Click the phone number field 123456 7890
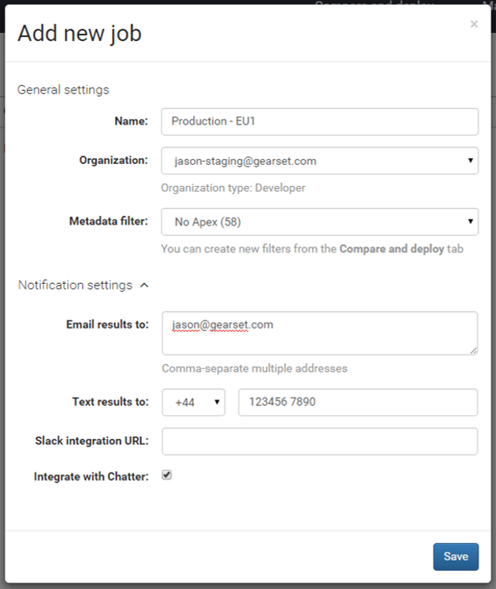496x589 pixels. (357, 402)
